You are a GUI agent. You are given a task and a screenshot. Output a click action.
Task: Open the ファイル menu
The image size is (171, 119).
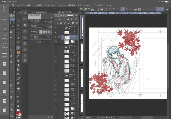(x=21, y=5)
